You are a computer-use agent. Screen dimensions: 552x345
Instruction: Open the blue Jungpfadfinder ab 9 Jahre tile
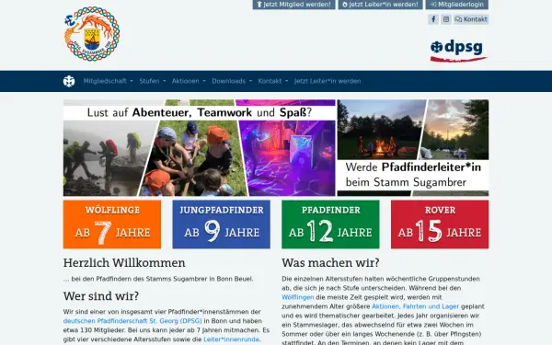[222, 224]
